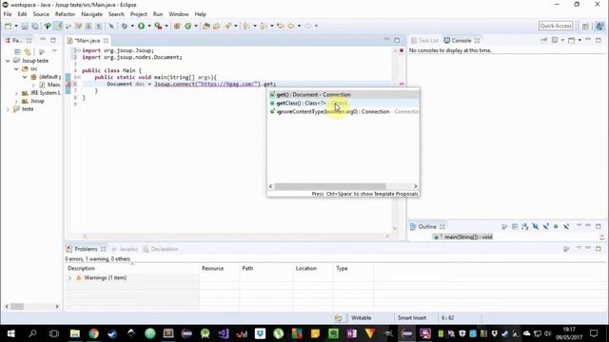Switch to the Task List tab
Image resolution: width=609 pixels, height=342 pixels.
point(425,40)
